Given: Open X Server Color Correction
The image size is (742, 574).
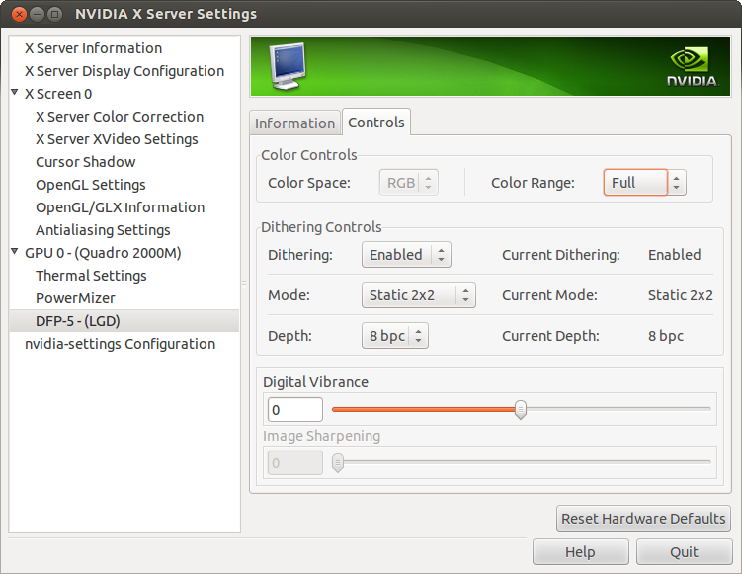Looking at the screenshot, I should (120, 117).
